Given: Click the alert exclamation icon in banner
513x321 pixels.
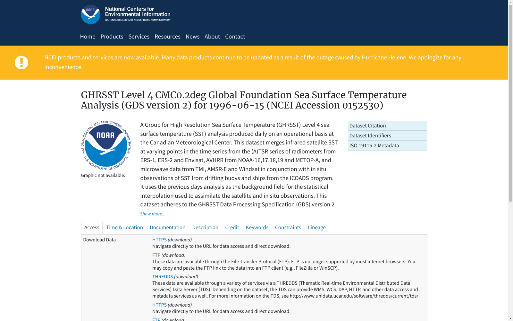Looking at the screenshot, I should 21,63.
